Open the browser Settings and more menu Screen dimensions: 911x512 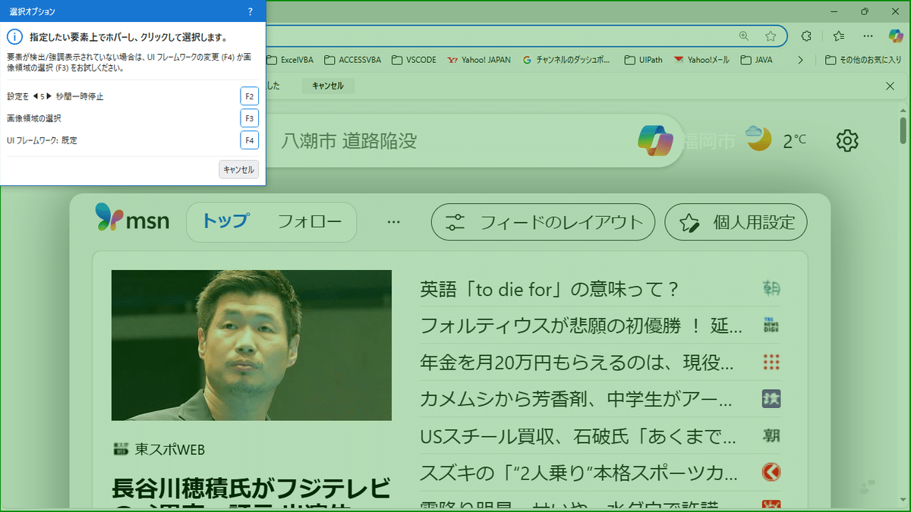click(x=868, y=36)
